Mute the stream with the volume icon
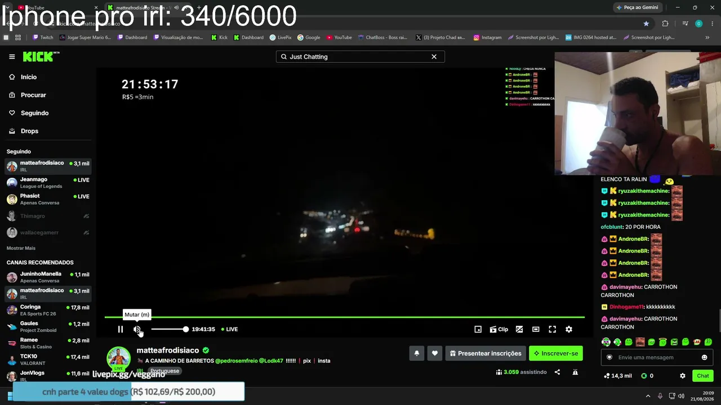This screenshot has height=405, width=721. 137,329
